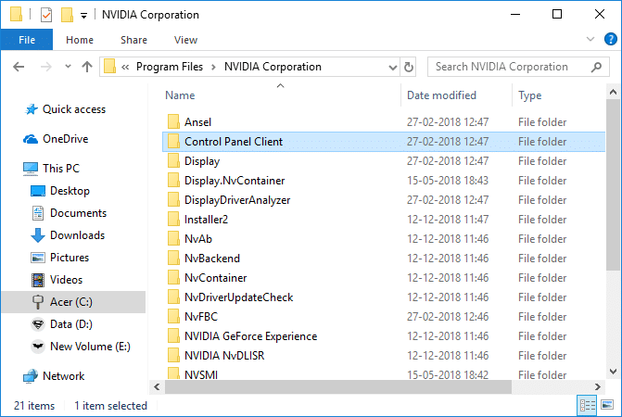The width and height of the screenshot is (622, 417).
Task: Open the File menu
Action: pyautogui.click(x=26, y=40)
